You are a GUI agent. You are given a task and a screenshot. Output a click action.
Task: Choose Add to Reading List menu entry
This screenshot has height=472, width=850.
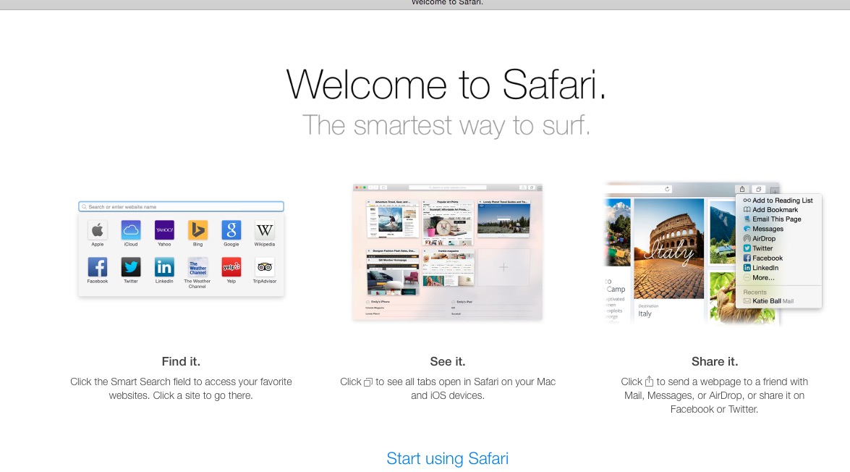[778, 201]
